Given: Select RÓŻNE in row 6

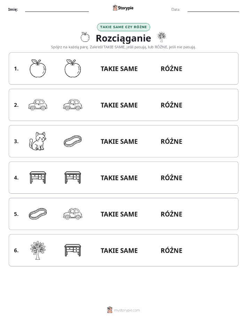Looking at the screenshot, I should (x=172, y=250).
